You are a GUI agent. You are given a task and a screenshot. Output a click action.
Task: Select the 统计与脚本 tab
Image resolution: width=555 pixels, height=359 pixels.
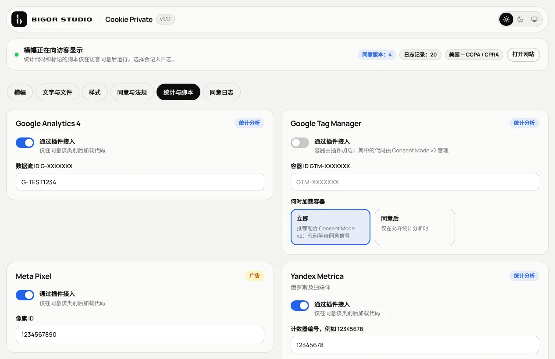178,92
